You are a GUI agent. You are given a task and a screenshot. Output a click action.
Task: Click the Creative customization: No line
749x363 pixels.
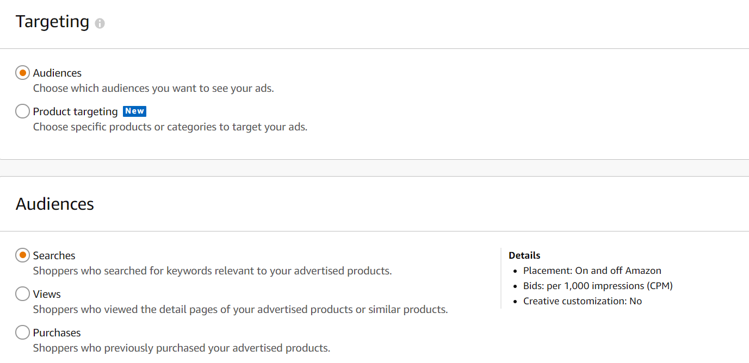[582, 301]
